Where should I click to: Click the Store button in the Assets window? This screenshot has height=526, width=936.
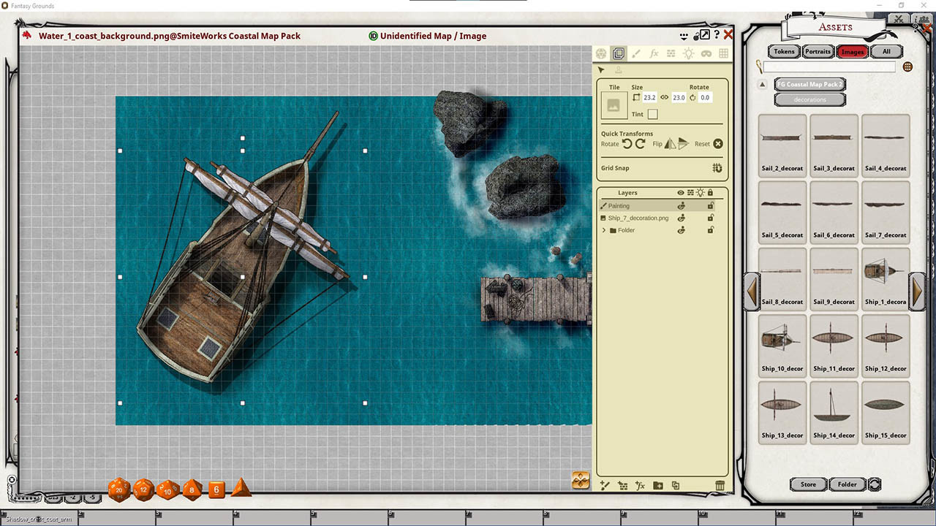click(807, 484)
